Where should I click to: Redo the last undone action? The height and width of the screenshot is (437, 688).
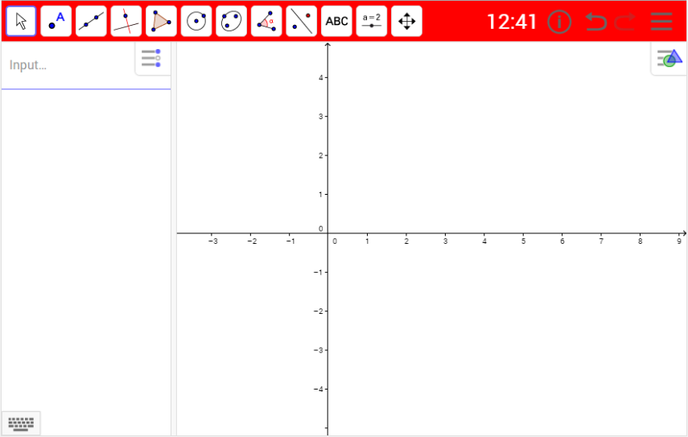pyautogui.click(x=625, y=22)
